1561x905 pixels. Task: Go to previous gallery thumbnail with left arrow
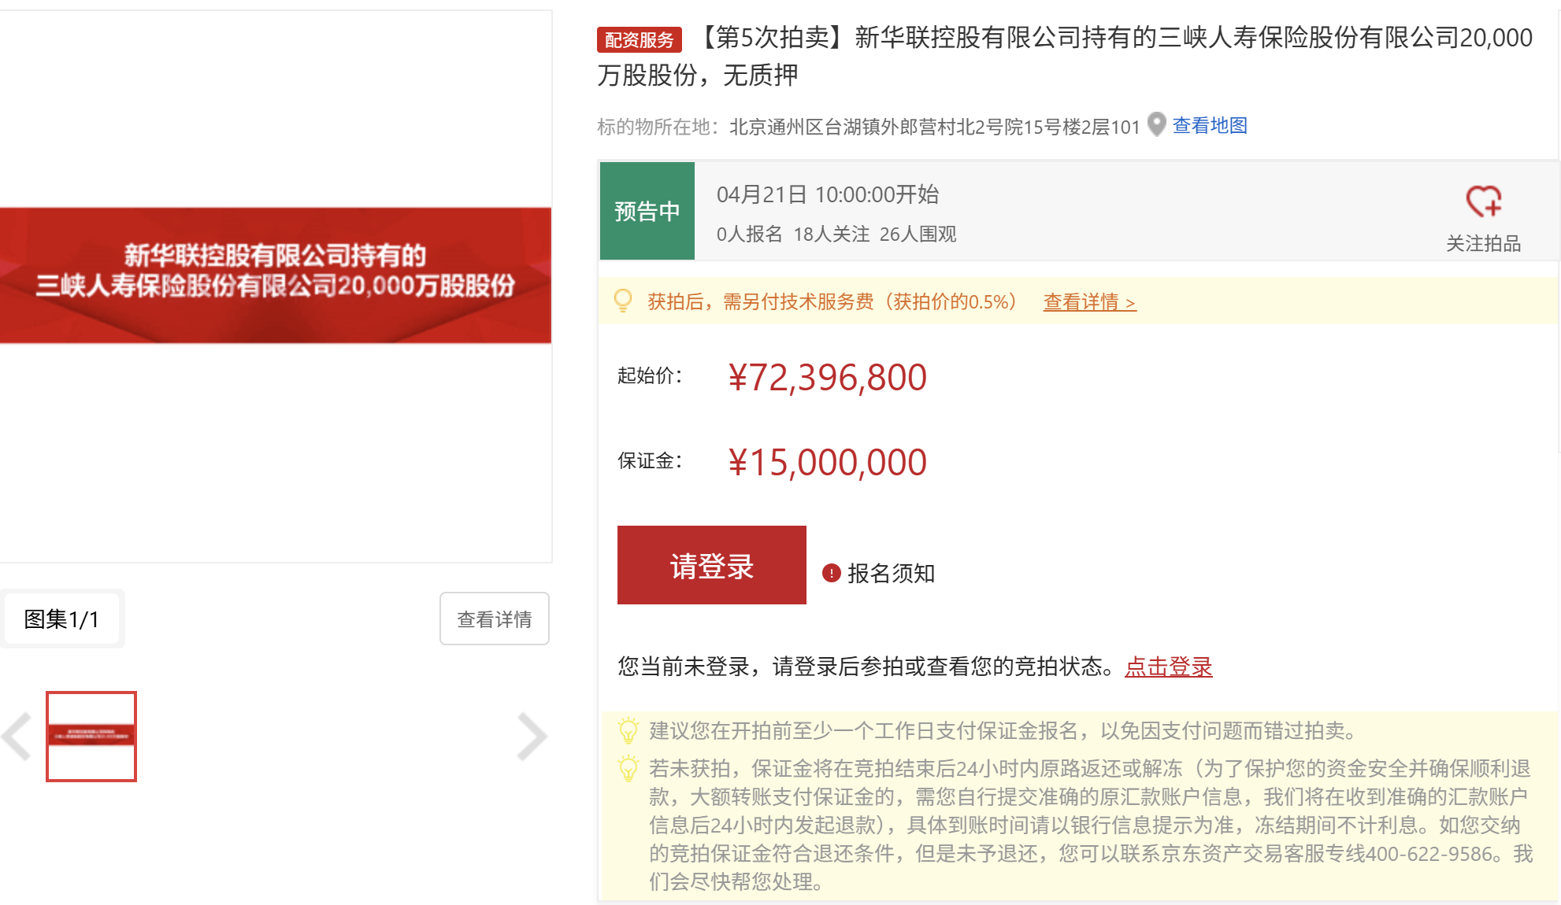pos(17,737)
